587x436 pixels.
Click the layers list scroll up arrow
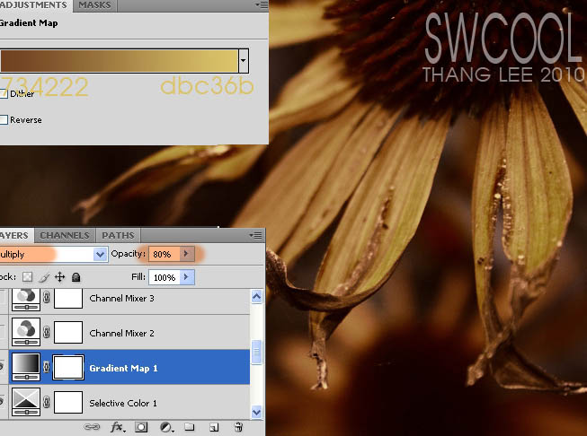coord(256,297)
